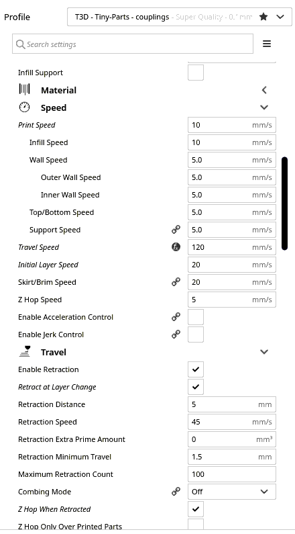This screenshot has height=534, width=295.
Task: Toggle Z Hop When Retracted checkbox
Action: (x=196, y=509)
